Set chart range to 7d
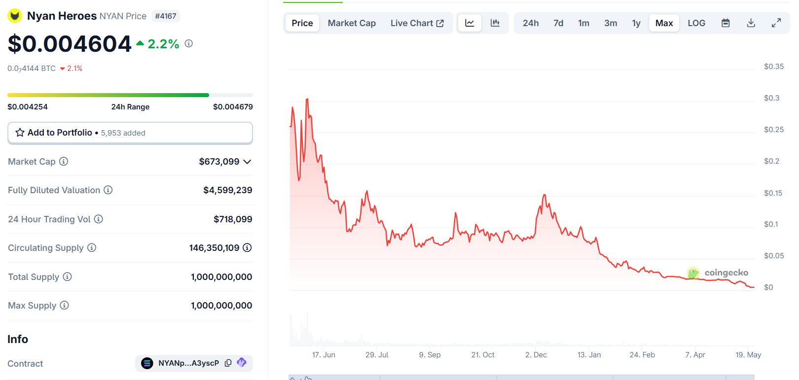This screenshot has width=799, height=380. click(x=558, y=23)
